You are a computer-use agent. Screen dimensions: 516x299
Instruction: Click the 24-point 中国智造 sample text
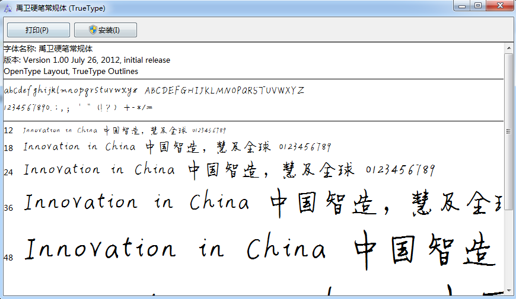[x=223, y=170]
